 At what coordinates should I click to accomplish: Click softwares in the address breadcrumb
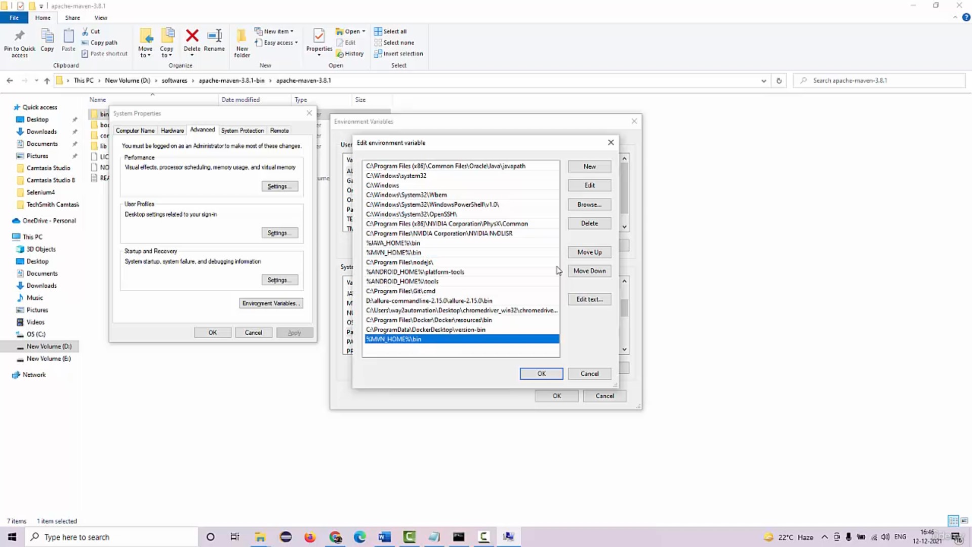coord(174,81)
